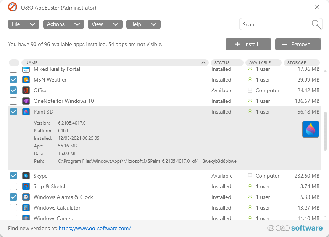Sort the list by the NAME column
329x237 pixels.
click(115, 62)
